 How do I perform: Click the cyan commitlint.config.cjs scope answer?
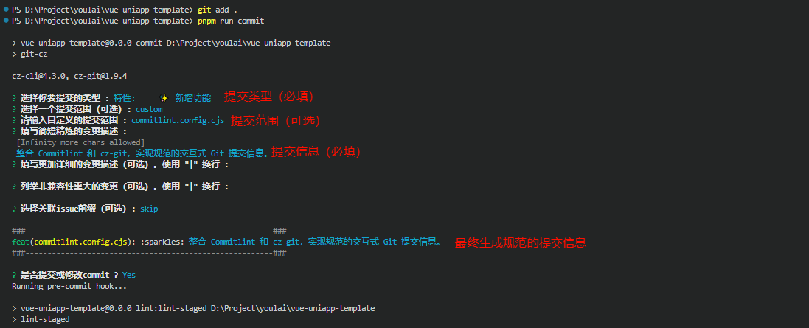[x=178, y=120]
